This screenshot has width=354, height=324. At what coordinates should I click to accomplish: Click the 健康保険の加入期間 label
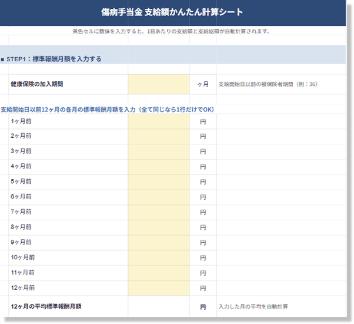point(37,84)
